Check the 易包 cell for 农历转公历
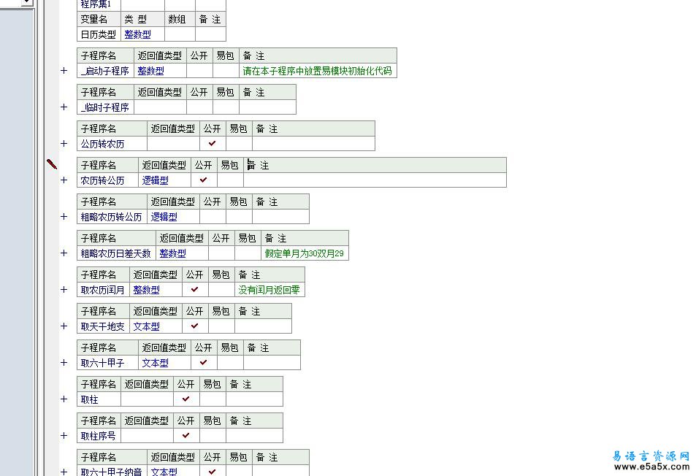The image size is (696, 476). click(230, 180)
